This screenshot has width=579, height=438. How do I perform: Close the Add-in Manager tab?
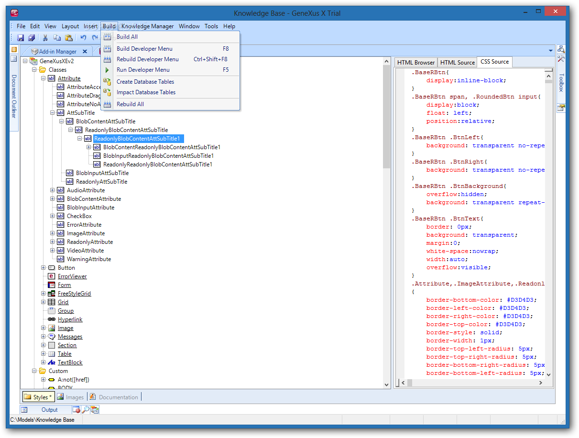click(x=85, y=52)
